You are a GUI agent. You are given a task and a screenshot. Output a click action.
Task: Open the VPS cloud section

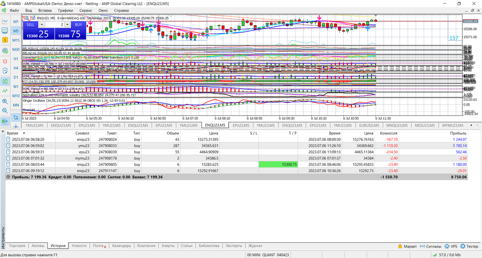(451, 246)
